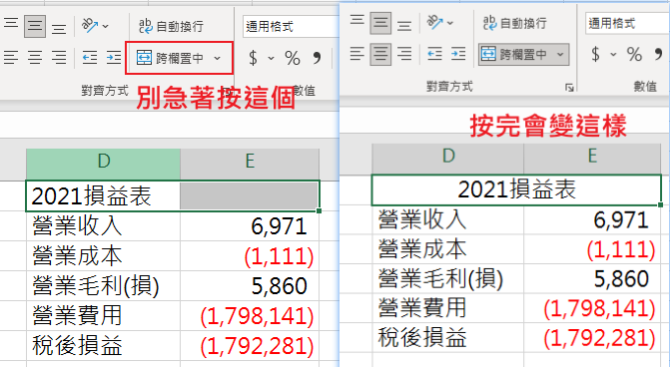Click Align Right icon in left screenshot
This screenshot has height=367, width=670.
[x=59, y=57]
